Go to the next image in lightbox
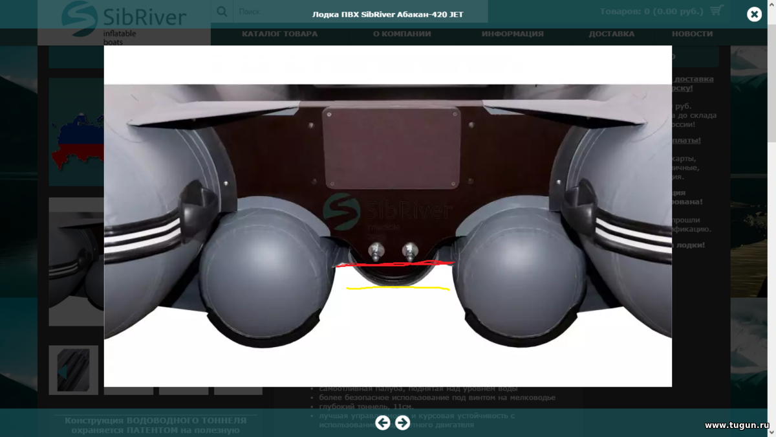Viewport: 776px width, 437px height. tap(403, 423)
